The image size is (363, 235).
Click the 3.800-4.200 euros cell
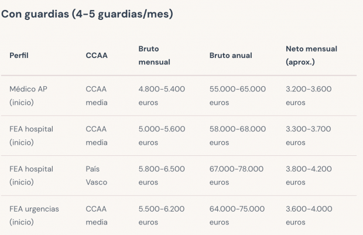point(309,175)
